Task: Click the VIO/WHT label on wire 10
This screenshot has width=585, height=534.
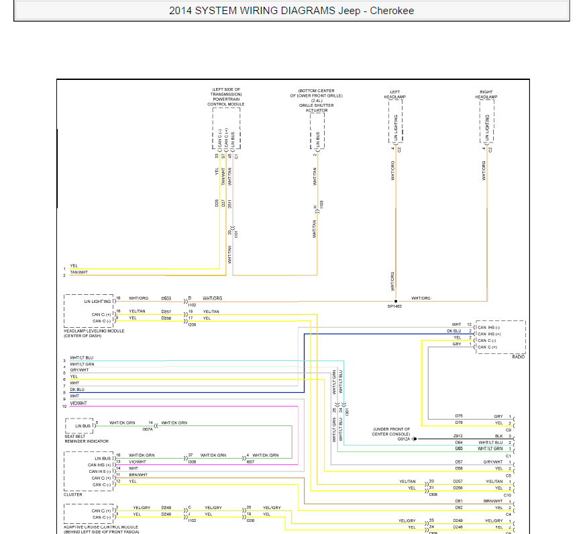Action: point(78,403)
